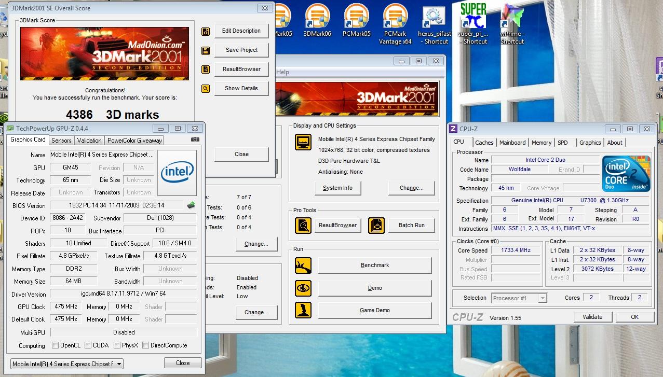Open the hexus_pifast shortcut icon
Screen dimensions: 663x377
point(434,24)
